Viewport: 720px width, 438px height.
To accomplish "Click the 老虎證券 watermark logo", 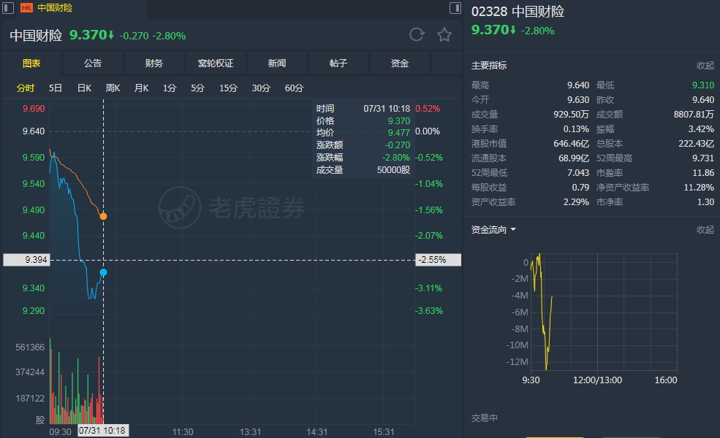I will pyautogui.click(x=232, y=207).
